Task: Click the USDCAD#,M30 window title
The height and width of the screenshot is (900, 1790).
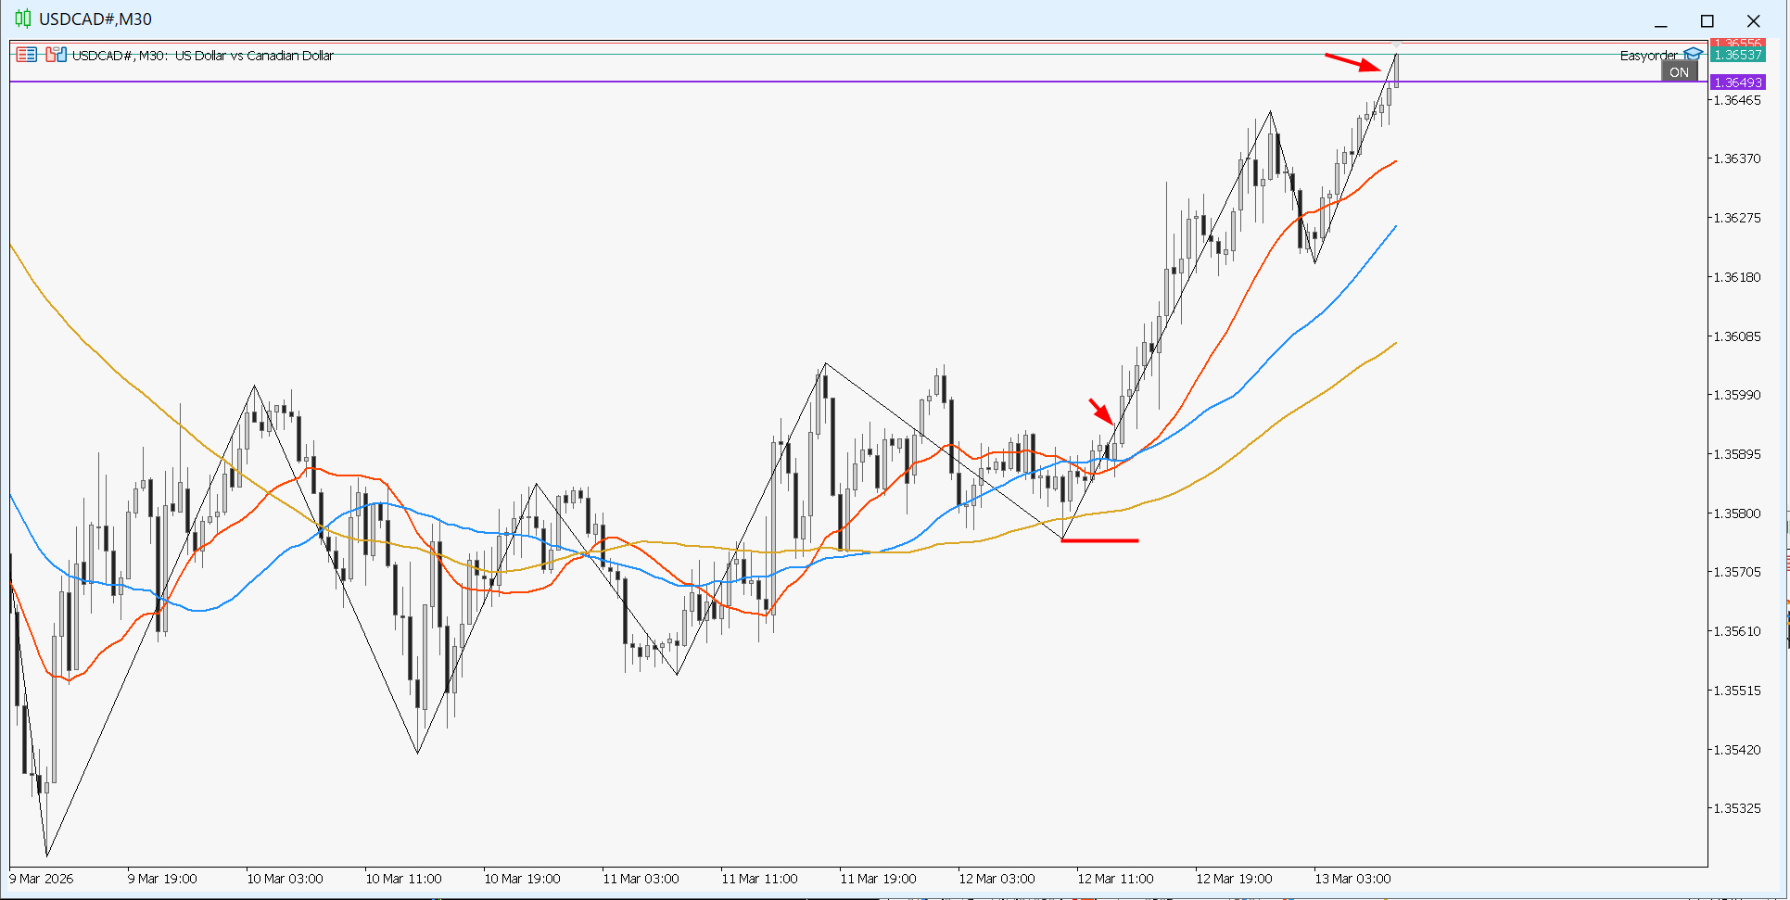Action: (x=95, y=19)
